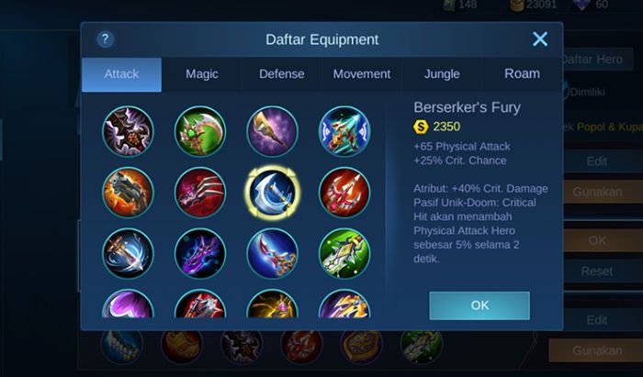Switch to the Magic equipment tab

[202, 74]
